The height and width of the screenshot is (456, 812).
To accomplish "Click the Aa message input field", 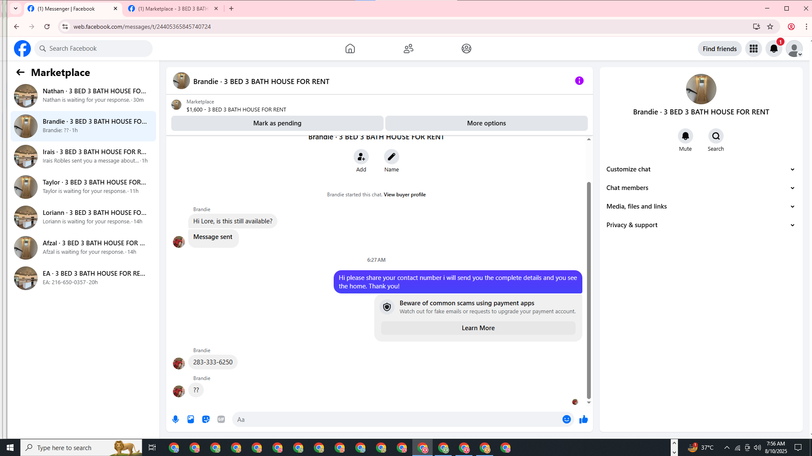I will coord(398,419).
